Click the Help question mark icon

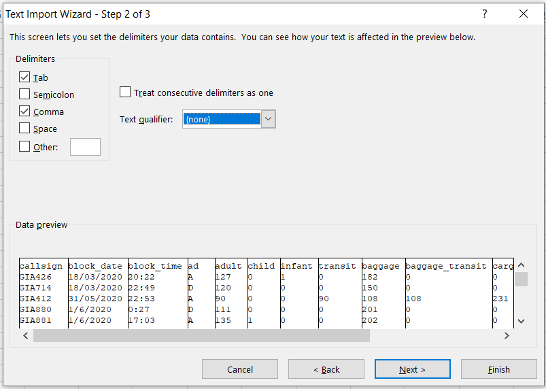click(x=485, y=14)
